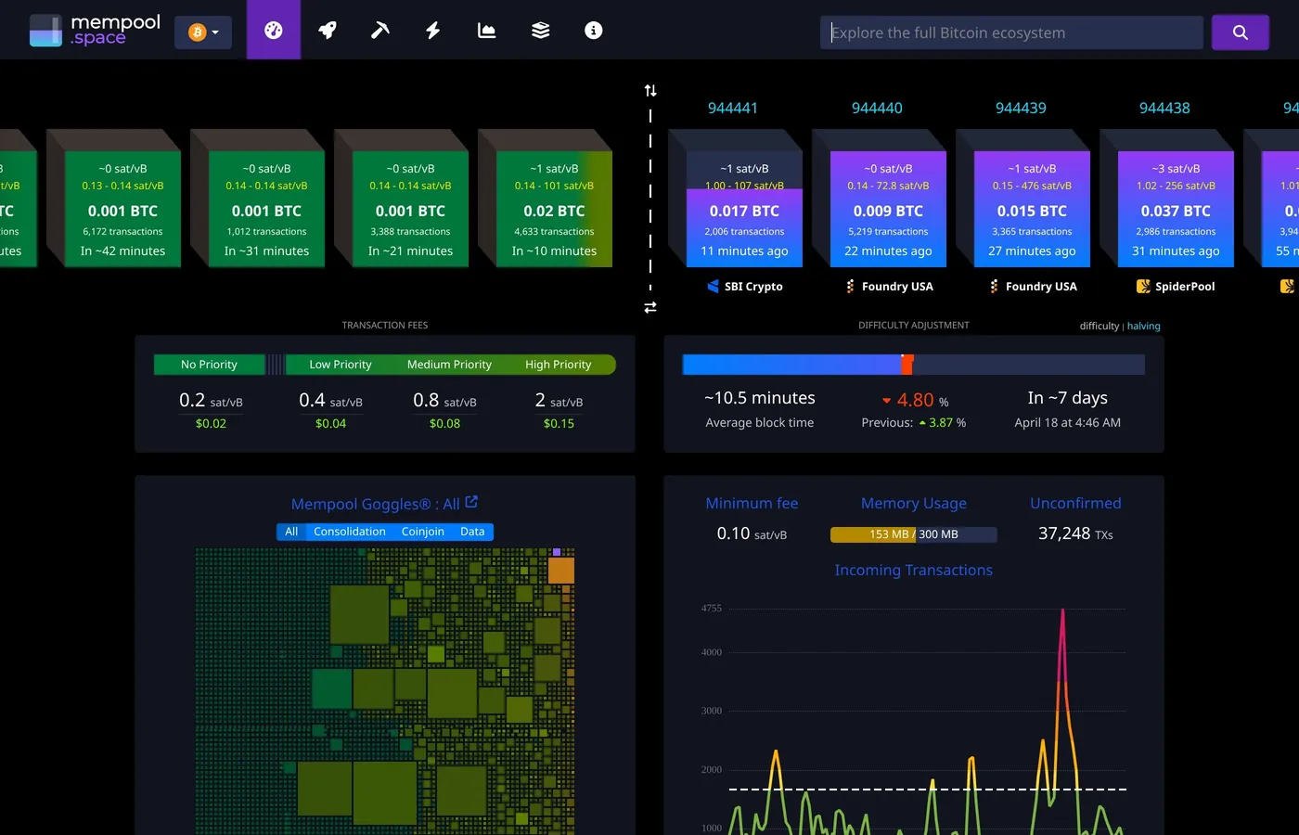Click the Mempool Goggles: All title link

click(375, 504)
